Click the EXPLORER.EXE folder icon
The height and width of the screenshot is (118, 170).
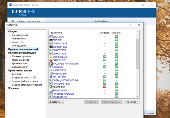[51, 57]
